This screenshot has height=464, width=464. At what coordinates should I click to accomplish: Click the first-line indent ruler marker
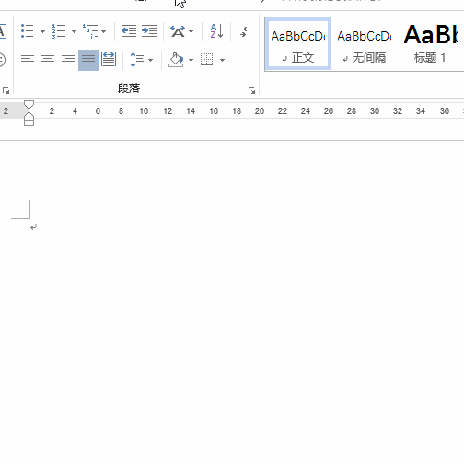(29, 105)
